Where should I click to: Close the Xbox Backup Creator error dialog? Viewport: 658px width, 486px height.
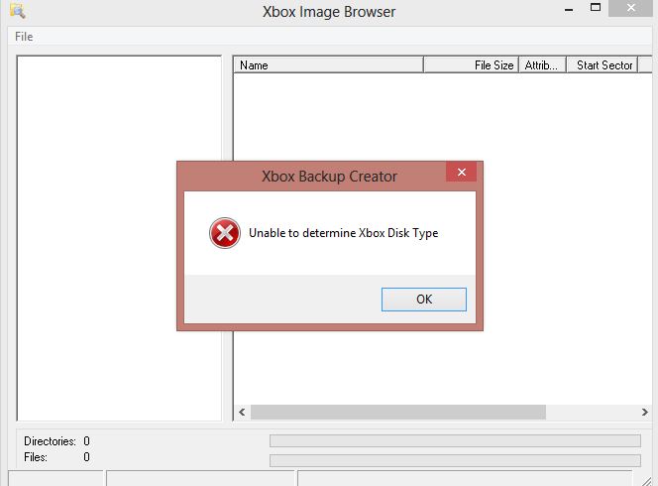pos(460,175)
